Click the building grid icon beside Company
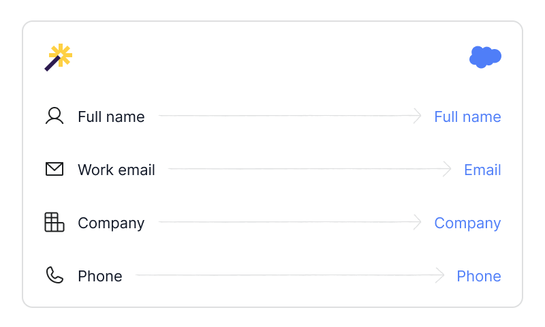This screenshot has height=327, width=545. [54, 222]
